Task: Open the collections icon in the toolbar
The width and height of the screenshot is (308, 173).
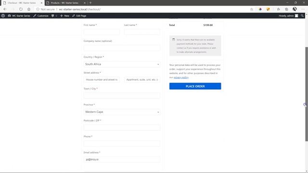Action: click(287, 9)
